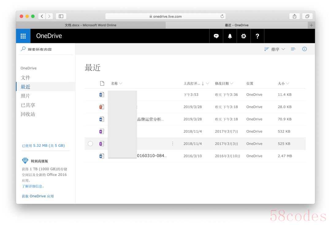Click the 搜索所有内容 search field

pyautogui.click(x=40, y=49)
